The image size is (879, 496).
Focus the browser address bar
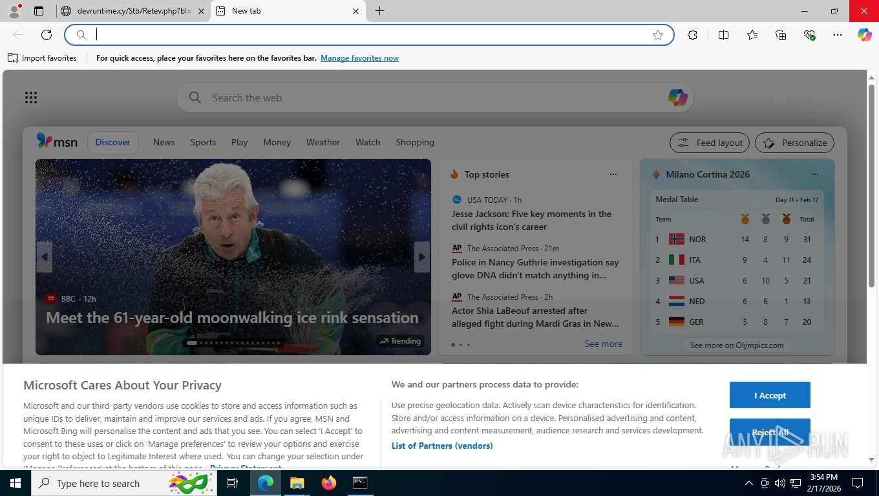coord(369,35)
